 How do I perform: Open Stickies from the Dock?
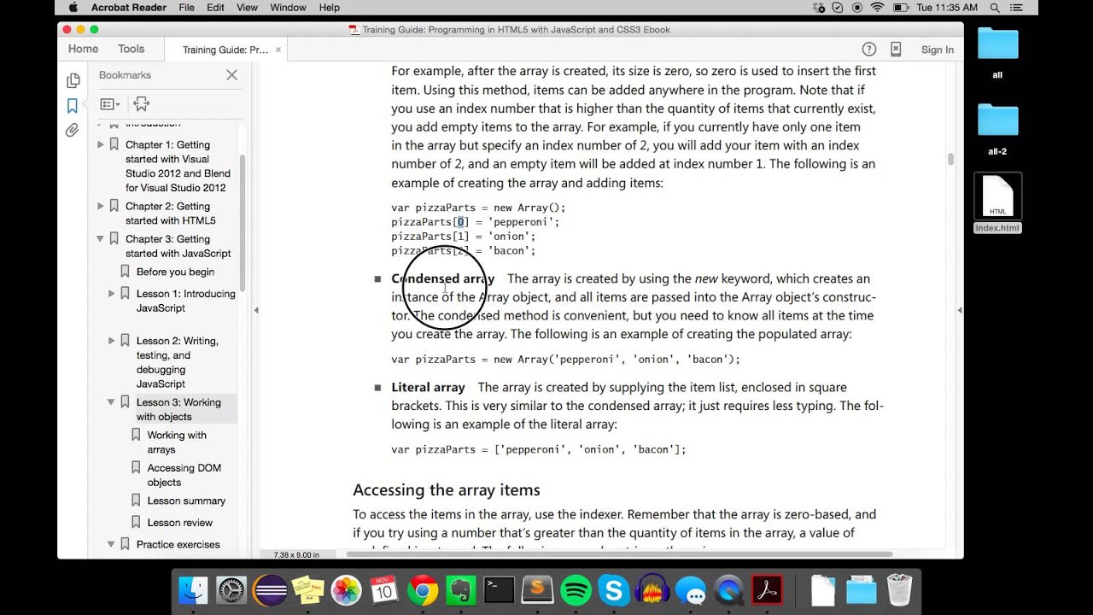308,589
